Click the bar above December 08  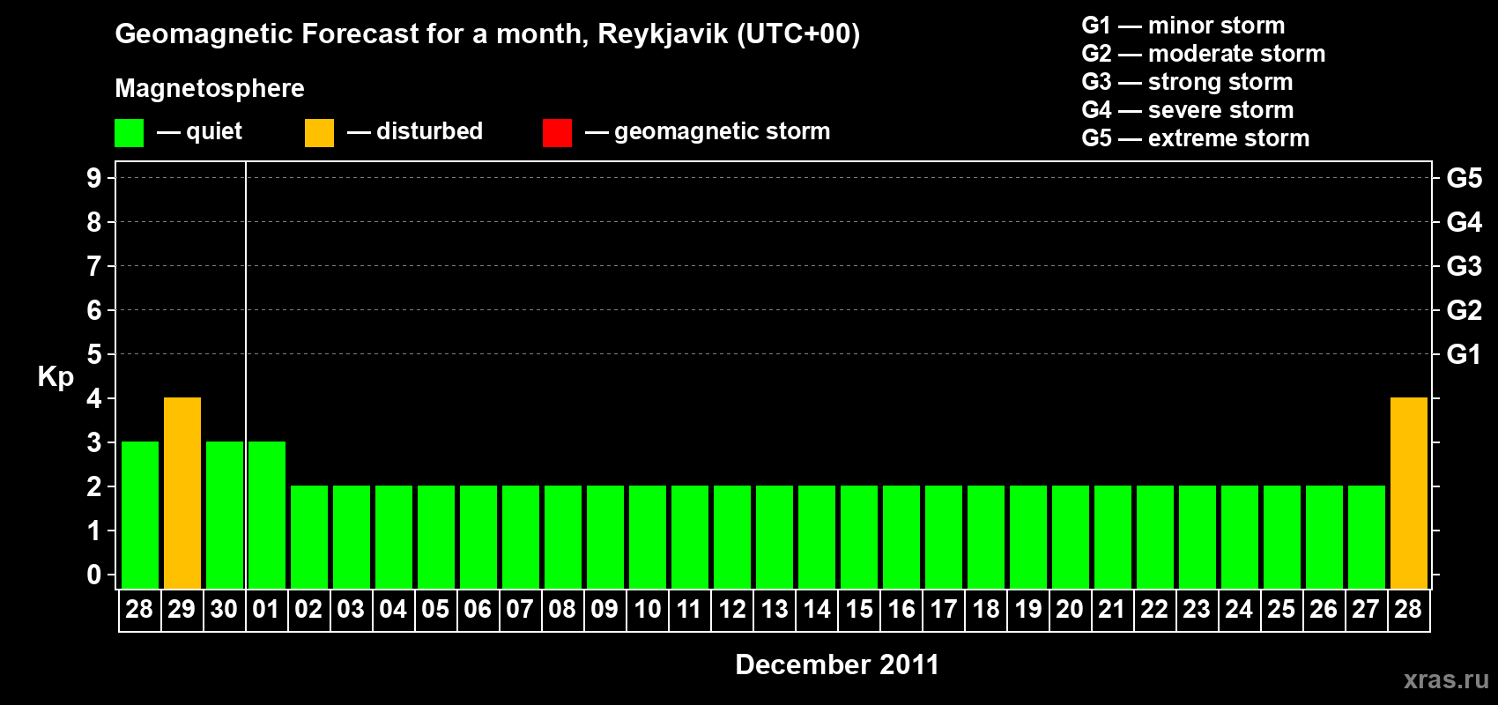[x=563, y=538]
